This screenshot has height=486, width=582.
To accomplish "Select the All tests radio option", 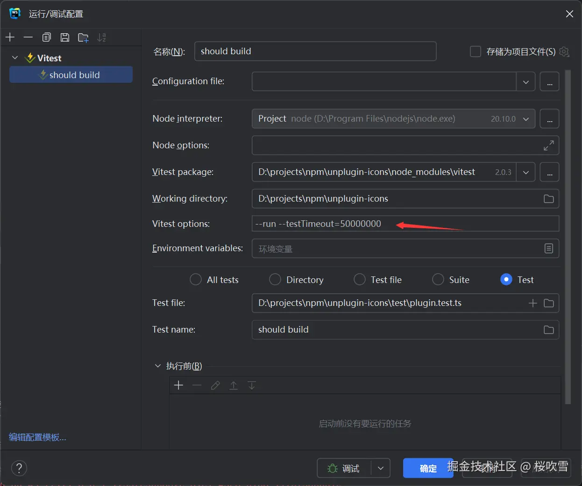I will (x=196, y=279).
